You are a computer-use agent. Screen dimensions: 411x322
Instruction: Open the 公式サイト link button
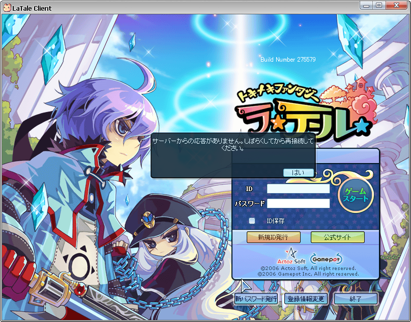coord(337,237)
